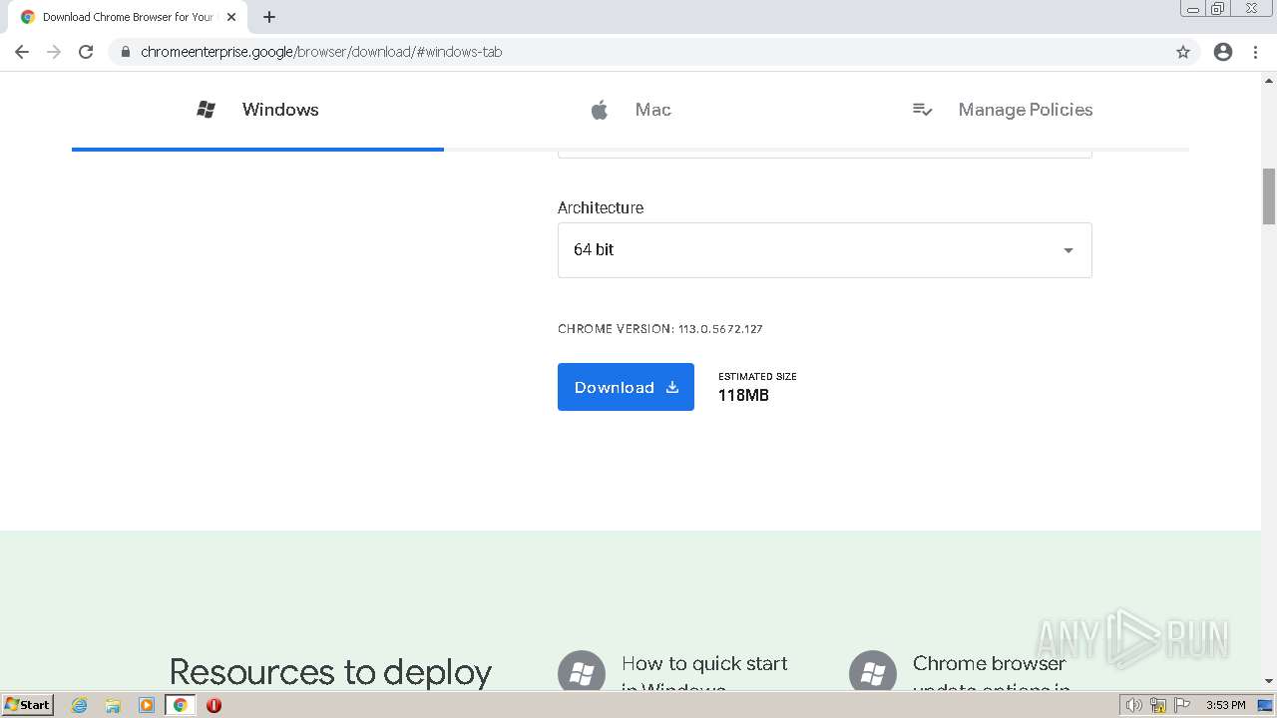The height and width of the screenshot is (718, 1277).
Task: Click the Chrome taskbar icon
Action: 181,705
